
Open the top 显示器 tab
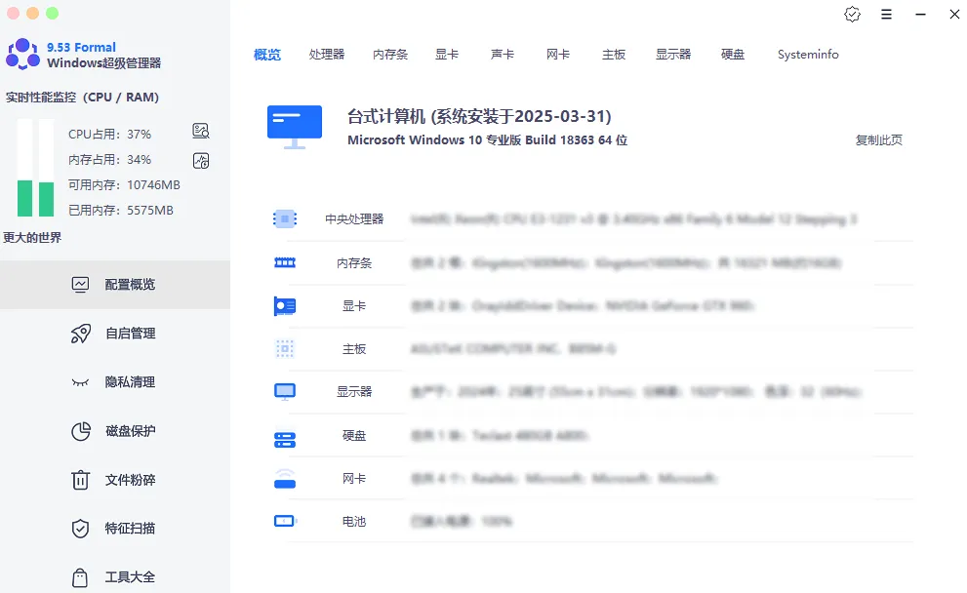tap(673, 55)
